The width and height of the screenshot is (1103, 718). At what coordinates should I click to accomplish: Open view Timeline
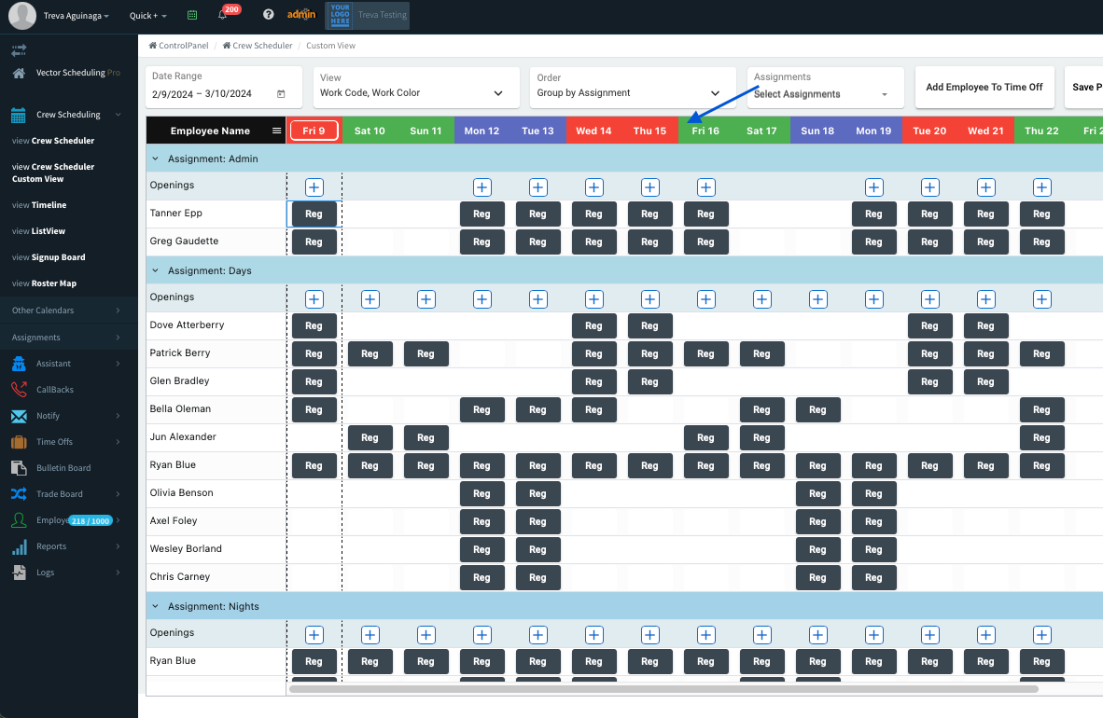coord(39,205)
